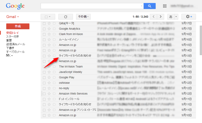Tick the JavaScript Weekly checkbox
Viewport: 202px width, 123px height.
(44, 72)
